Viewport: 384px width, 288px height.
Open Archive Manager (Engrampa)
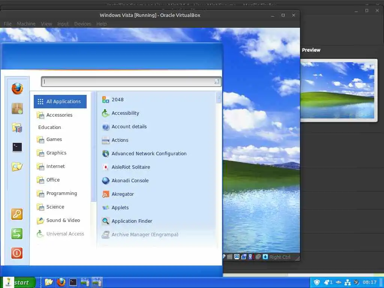(157, 234)
